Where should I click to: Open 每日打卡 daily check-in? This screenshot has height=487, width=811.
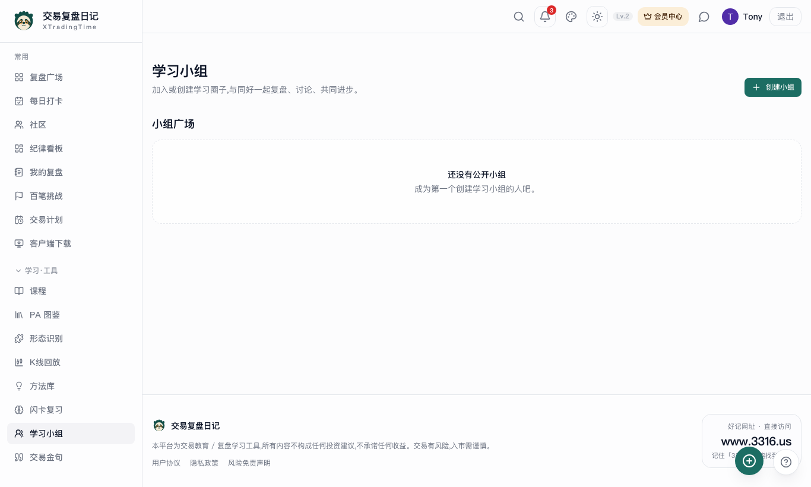pos(71,101)
